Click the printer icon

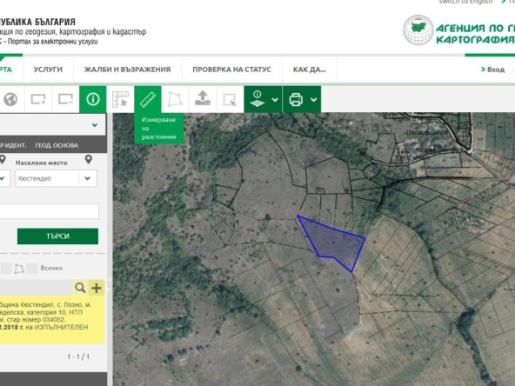(x=296, y=99)
